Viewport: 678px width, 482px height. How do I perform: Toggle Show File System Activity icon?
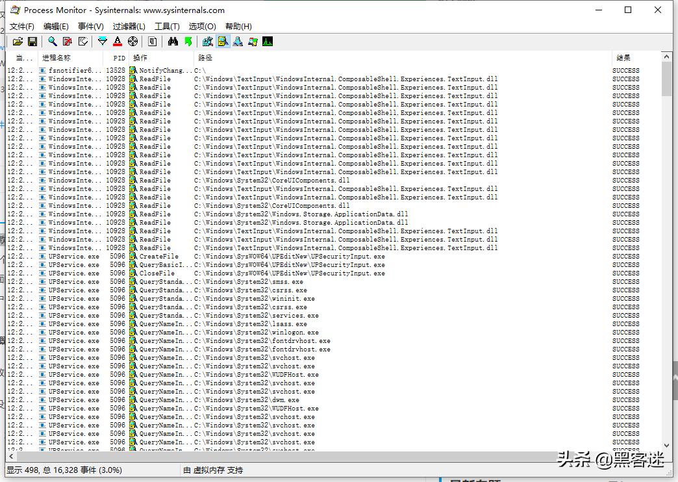pyautogui.click(x=223, y=42)
